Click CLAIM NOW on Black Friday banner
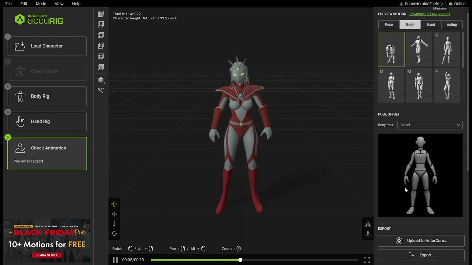Viewport: 472px width, 265px height. [47, 255]
